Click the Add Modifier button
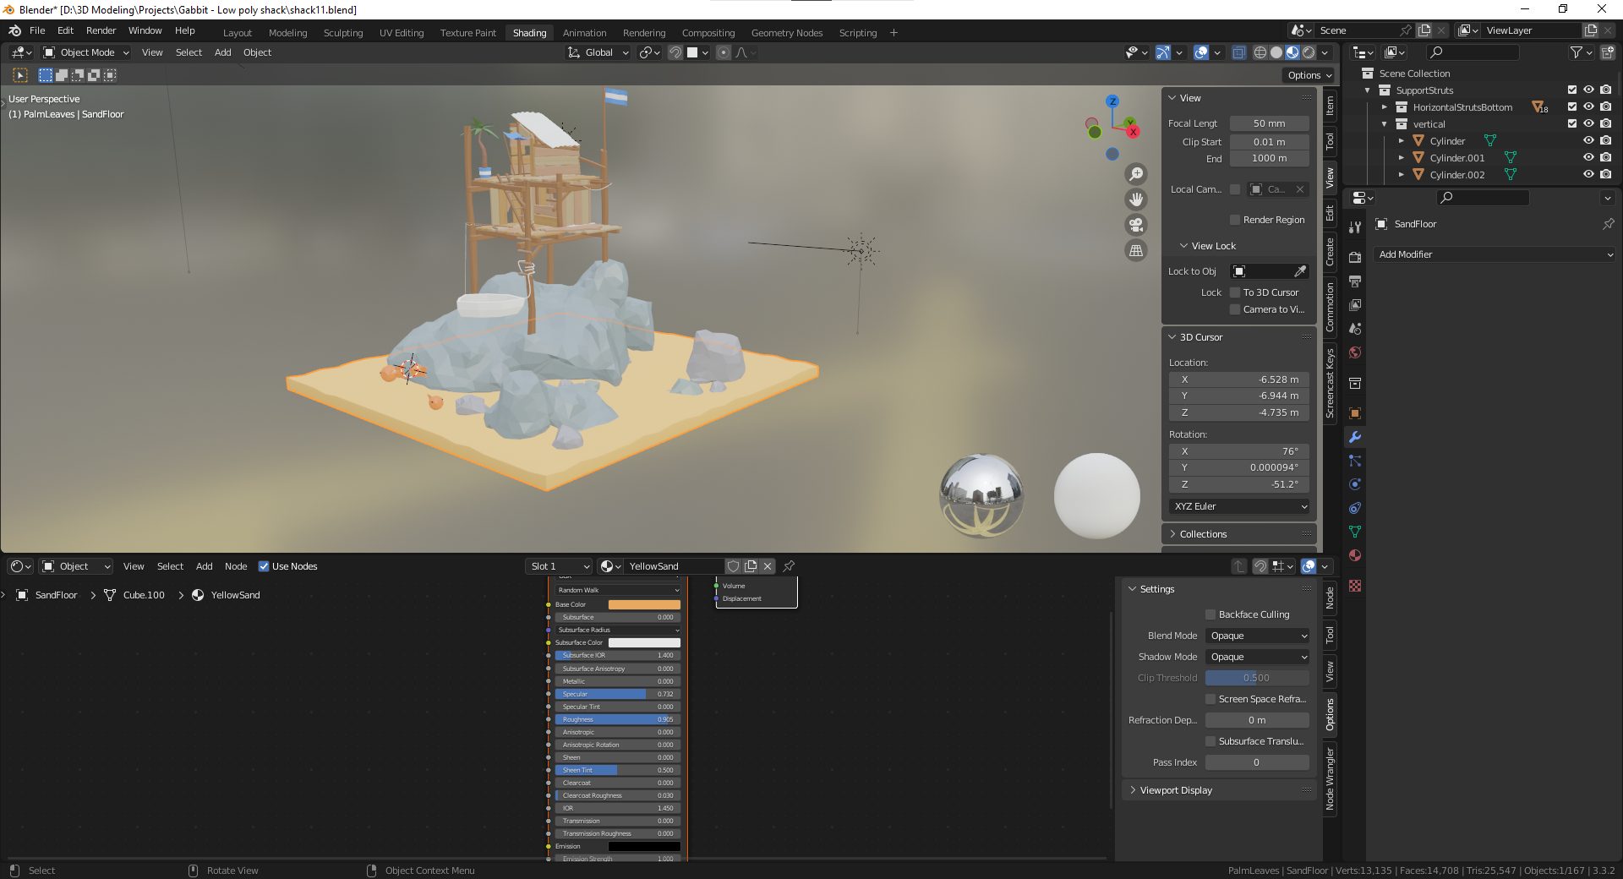The width and height of the screenshot is (1623, 879). click(x=1495, y=254)
